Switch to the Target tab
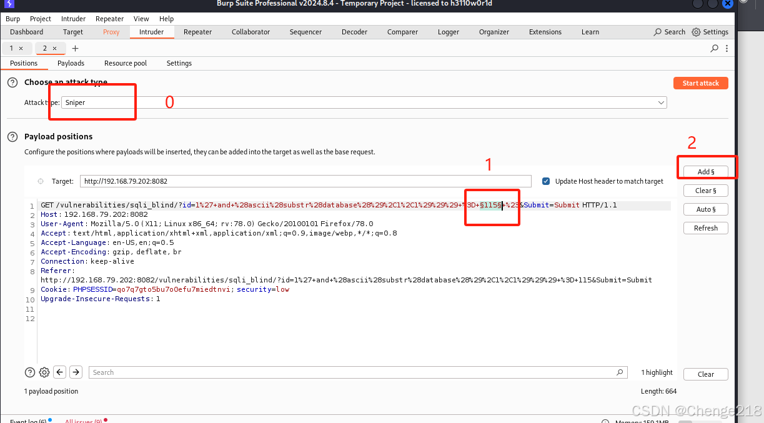 [73, 32]
